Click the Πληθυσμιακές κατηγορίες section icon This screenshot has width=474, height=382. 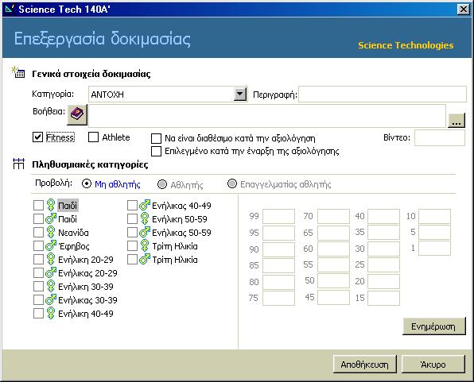coord(18,164)
